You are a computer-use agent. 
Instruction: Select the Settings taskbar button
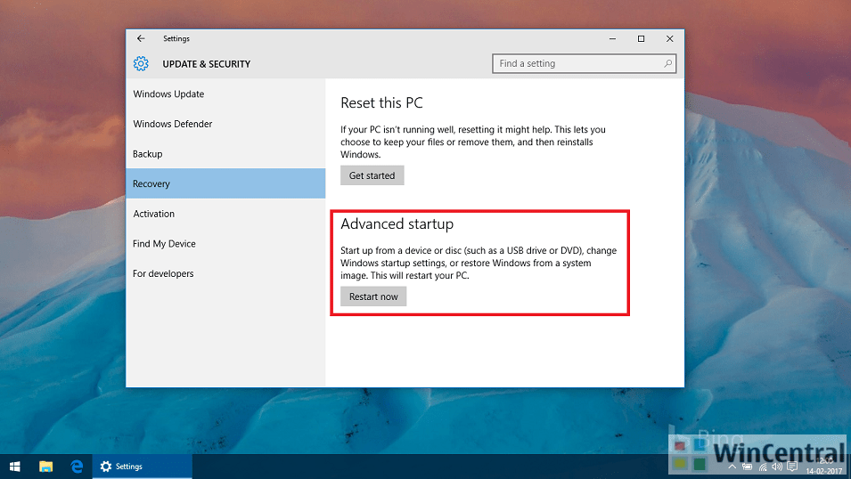143,467
